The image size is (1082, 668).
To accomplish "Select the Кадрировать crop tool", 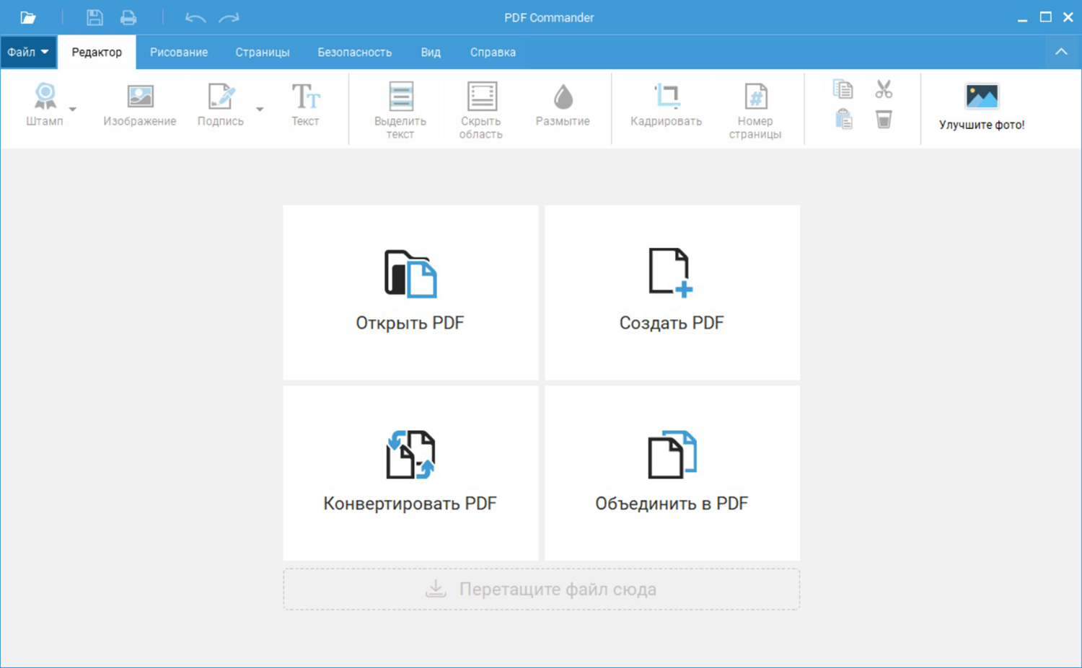I will pyautogui.click(x=666, y=105).
